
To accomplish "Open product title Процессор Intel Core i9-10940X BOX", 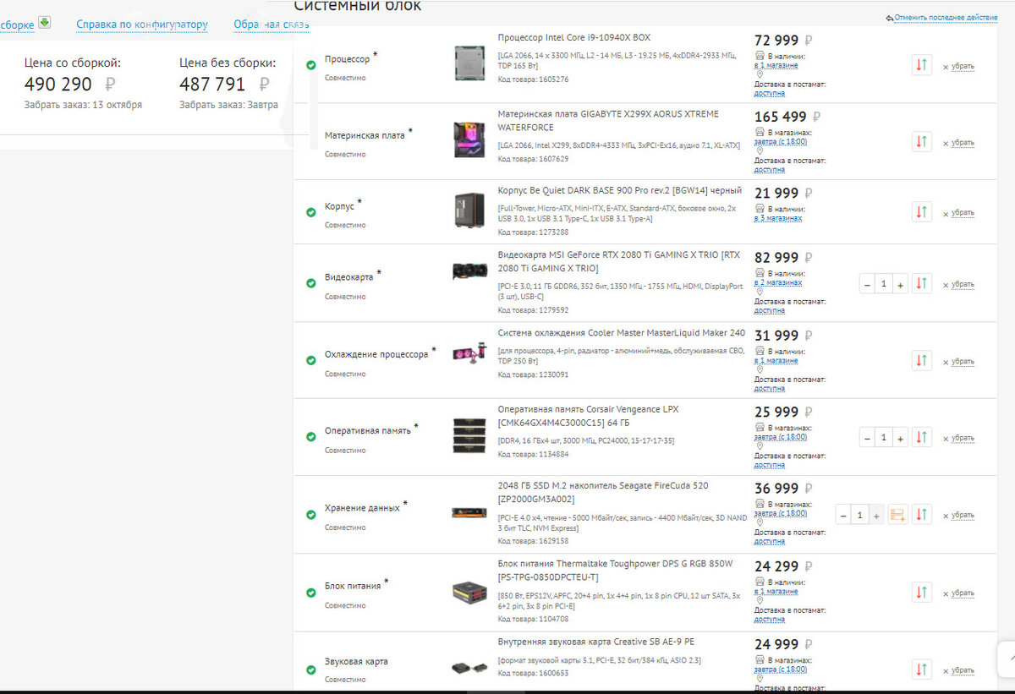I will pyautogui.click(x=574, y=37).
